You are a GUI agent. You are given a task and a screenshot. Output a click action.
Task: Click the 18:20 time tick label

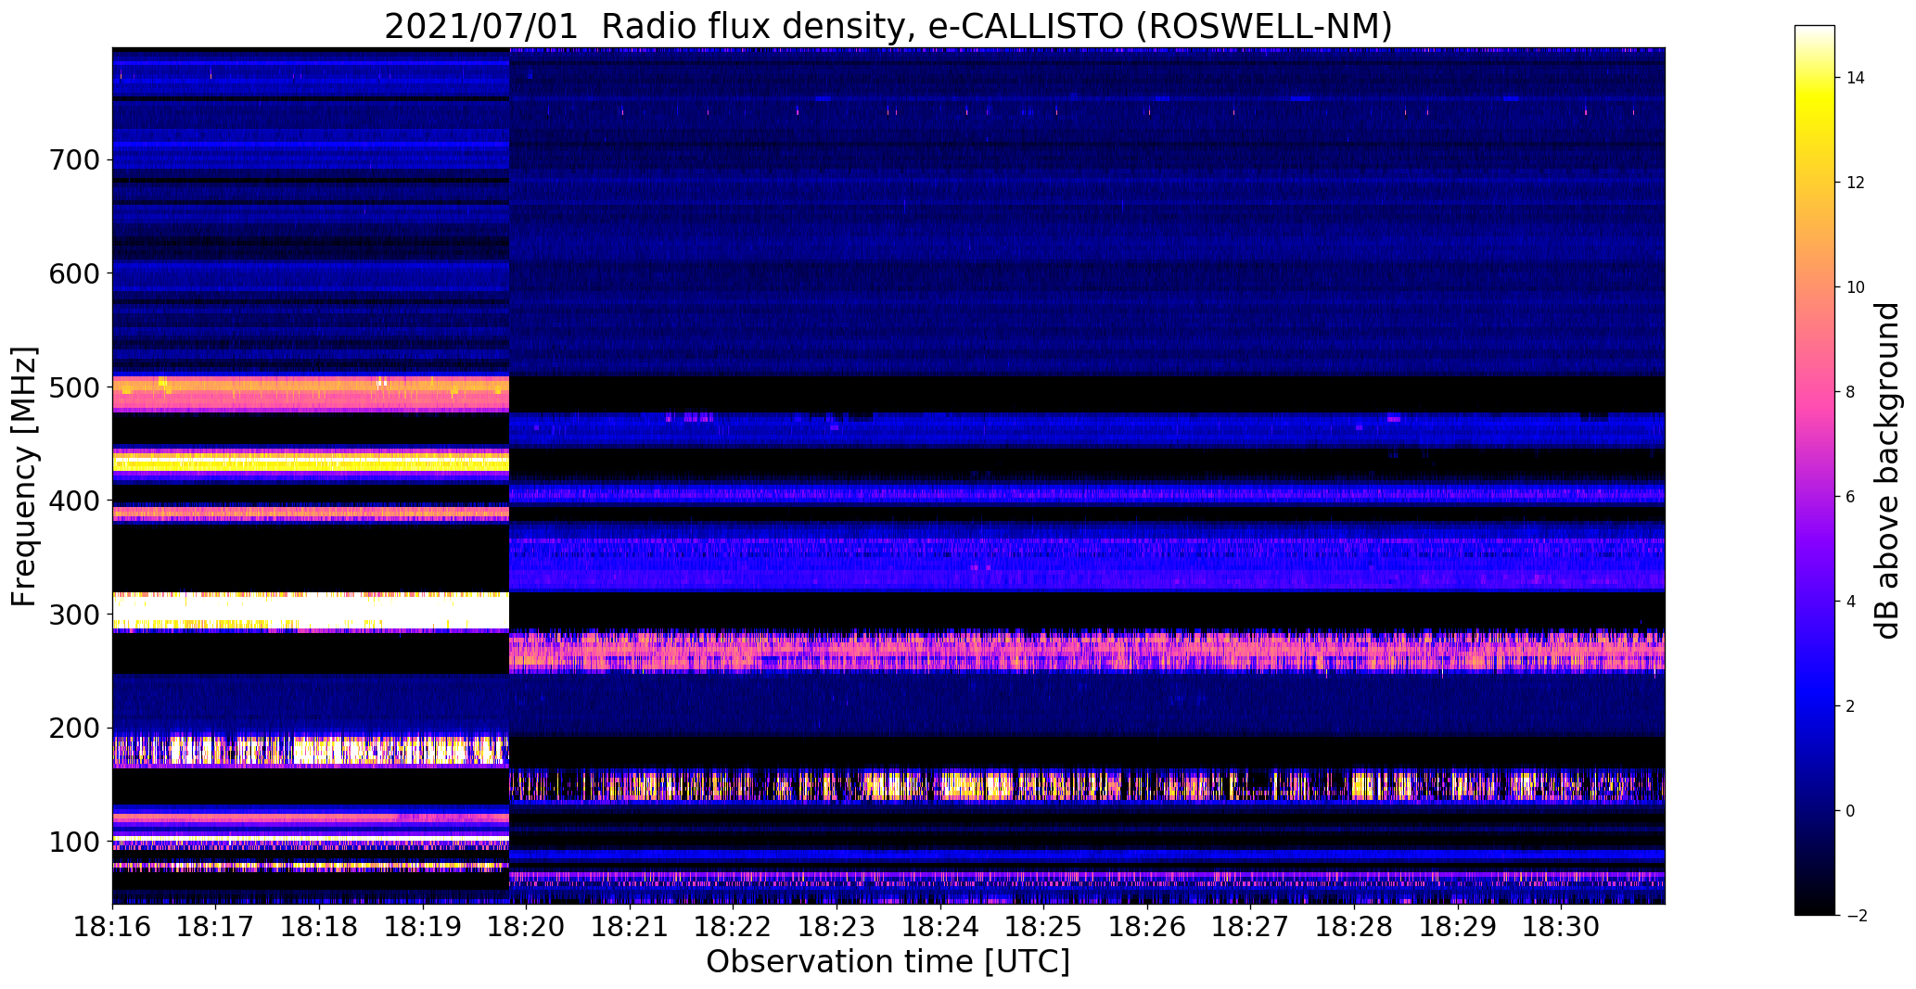pos(526,925)
